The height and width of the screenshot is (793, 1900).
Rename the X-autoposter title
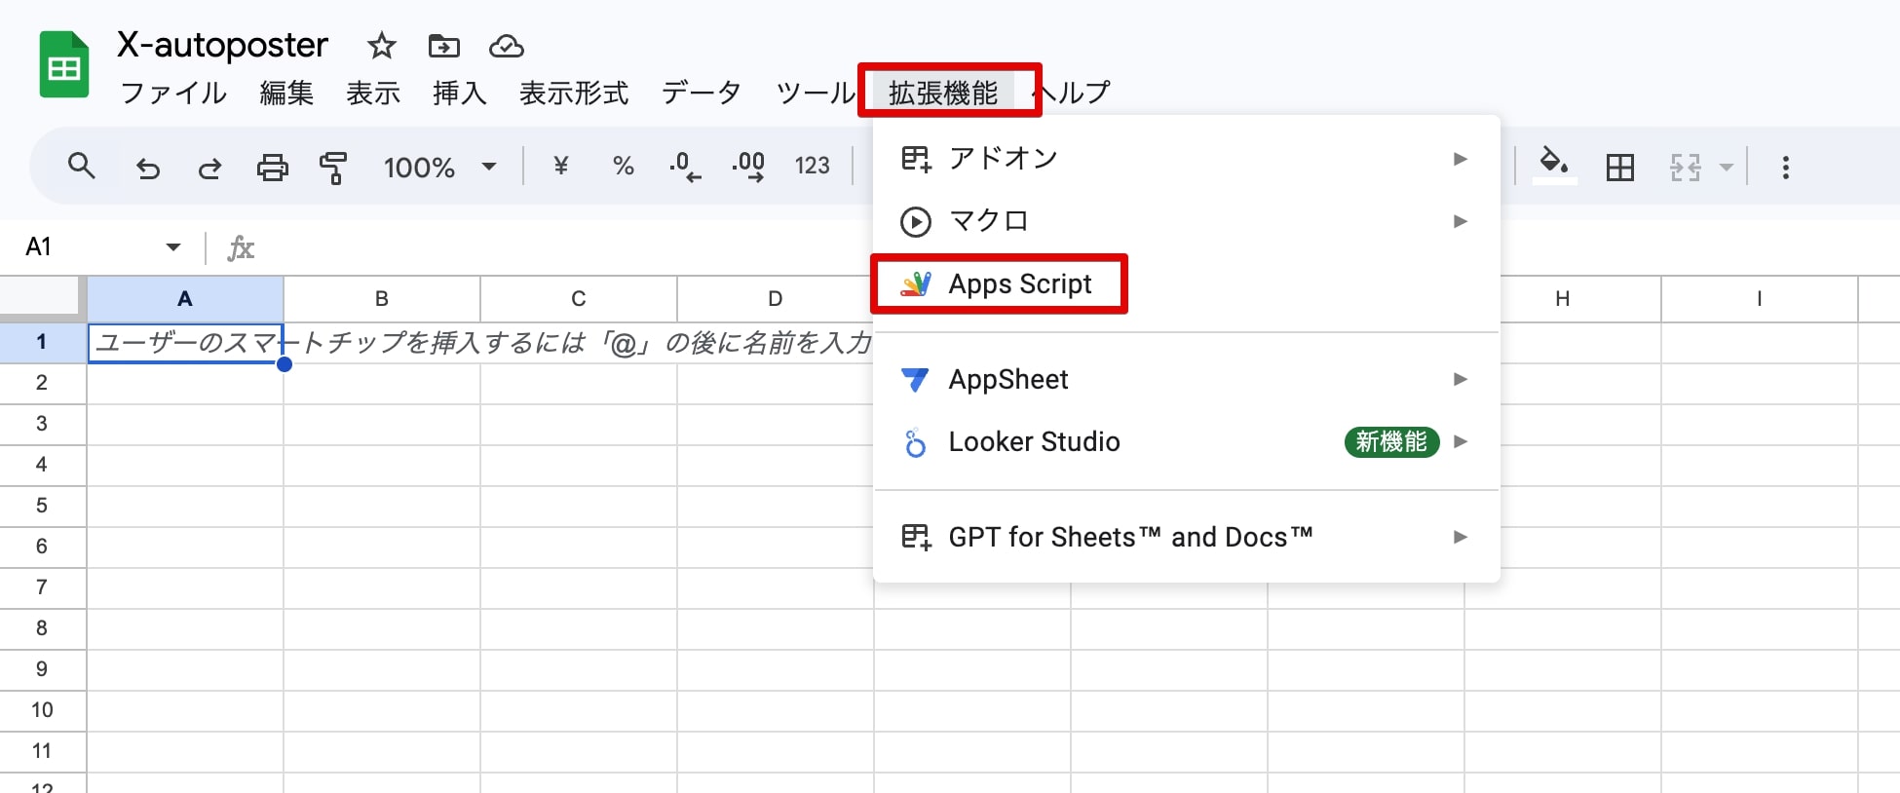(x=222, y=45)
